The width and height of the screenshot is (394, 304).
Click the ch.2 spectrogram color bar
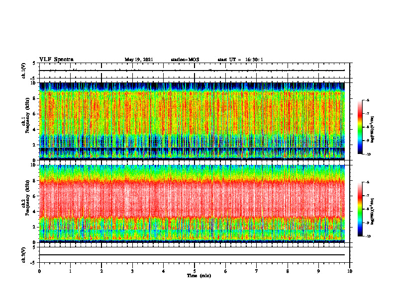(x=360, y=209)
